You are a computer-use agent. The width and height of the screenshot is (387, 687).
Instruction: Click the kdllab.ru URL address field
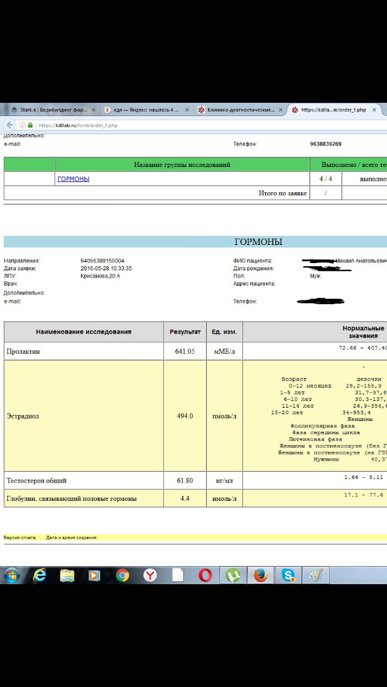point(181,125)
